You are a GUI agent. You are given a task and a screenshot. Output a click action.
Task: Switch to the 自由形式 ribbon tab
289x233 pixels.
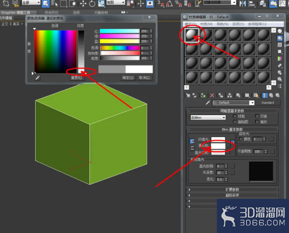coord(51,13)
